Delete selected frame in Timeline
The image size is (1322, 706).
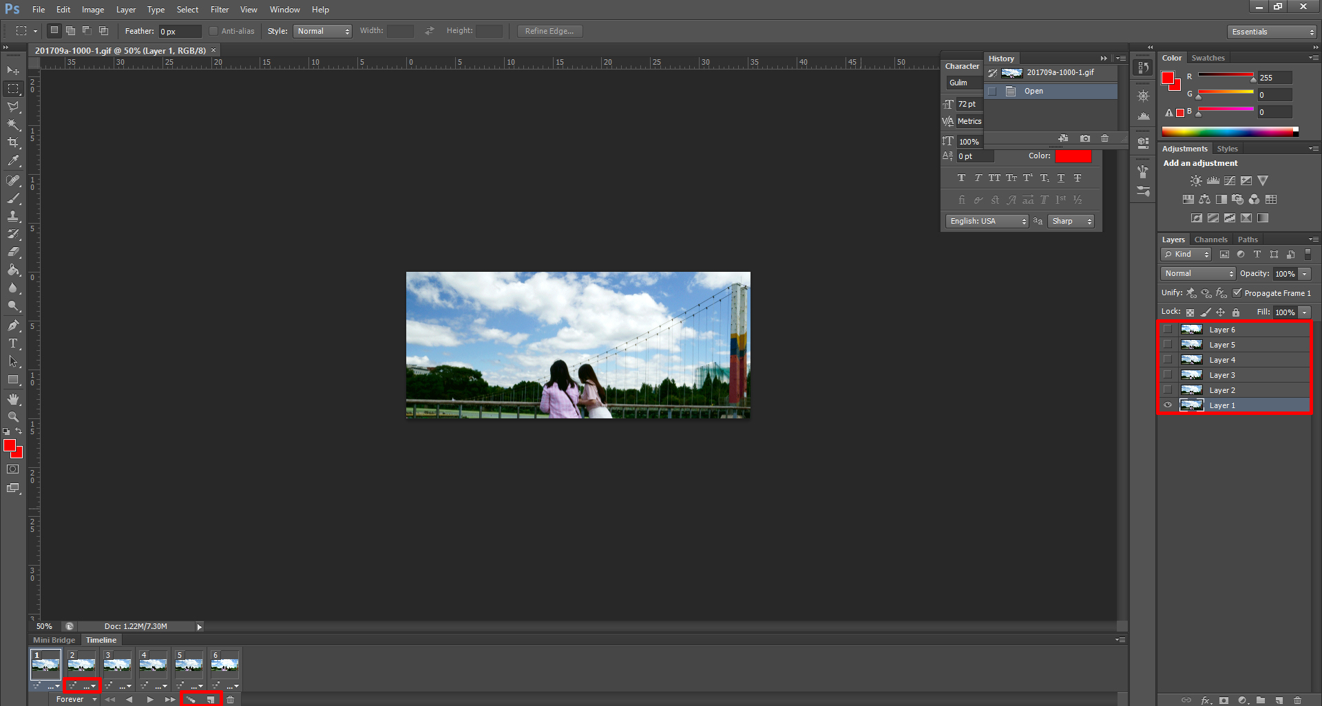pyautogui.click(x=231, y=700)
